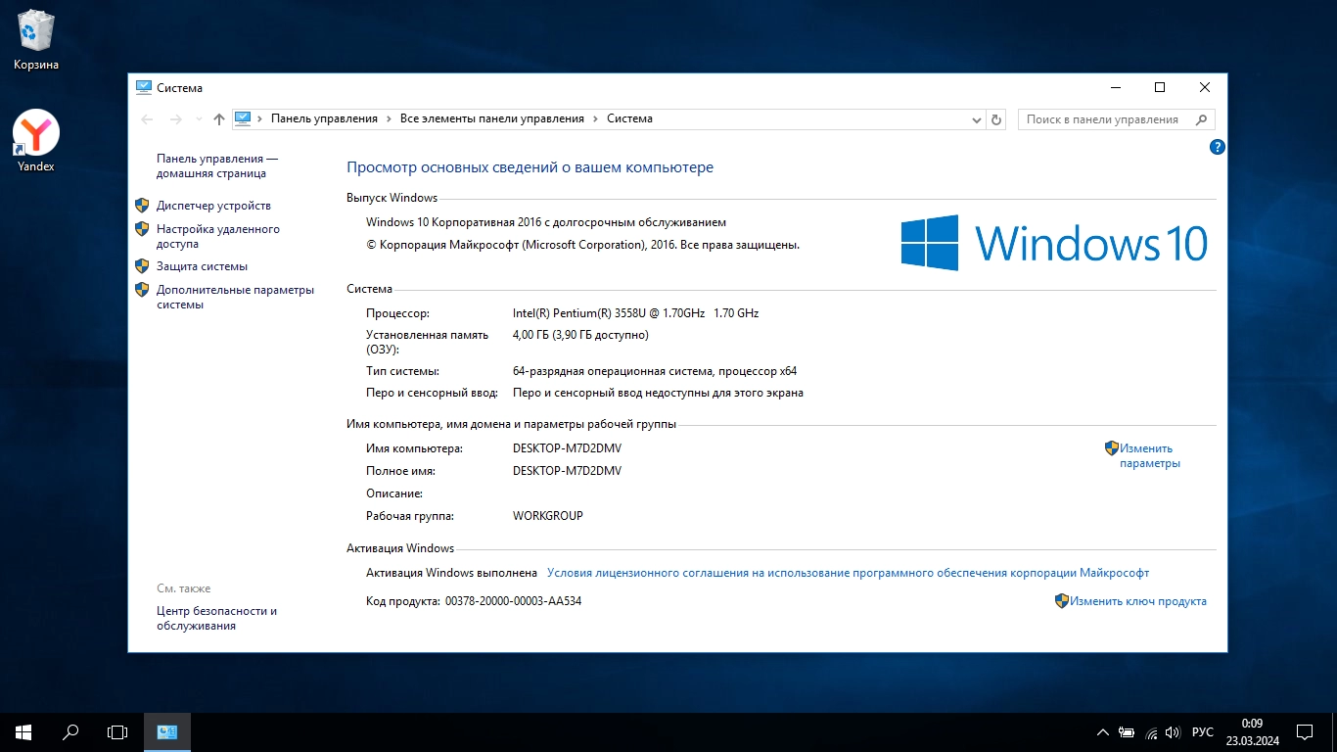Select Система breadcrumb in address bar
1337x752 pixels.
[629, 118]
